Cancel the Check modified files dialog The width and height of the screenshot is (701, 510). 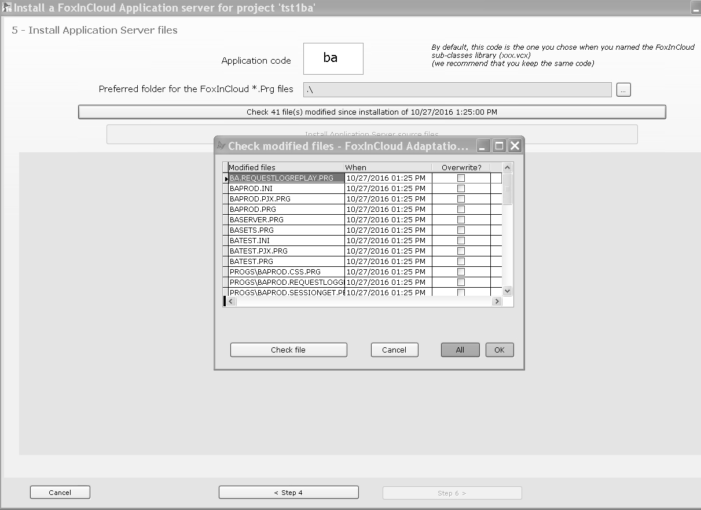pyautogui.click(x=394, y=350)
